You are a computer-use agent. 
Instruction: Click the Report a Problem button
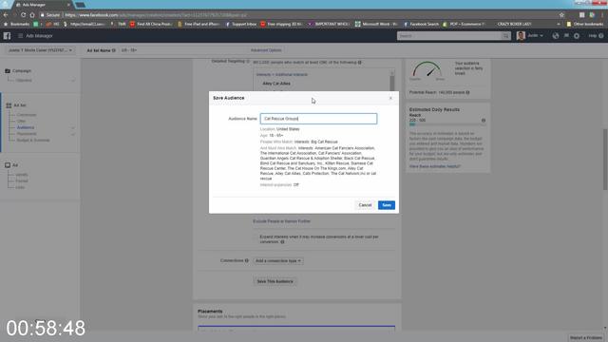coord(586,338)
